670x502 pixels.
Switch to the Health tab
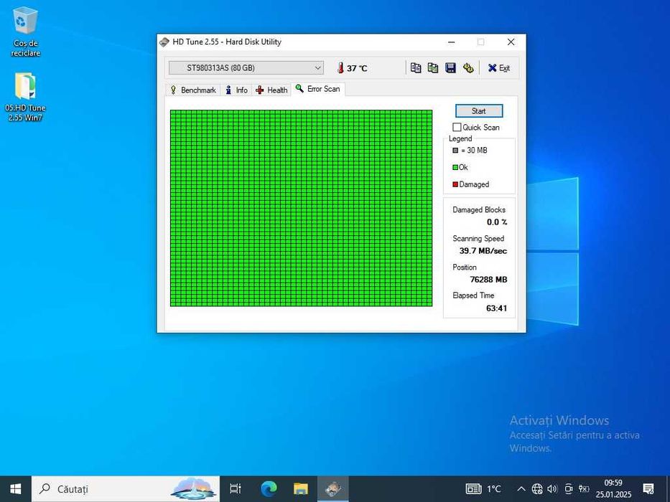click(x=271, y=90)
